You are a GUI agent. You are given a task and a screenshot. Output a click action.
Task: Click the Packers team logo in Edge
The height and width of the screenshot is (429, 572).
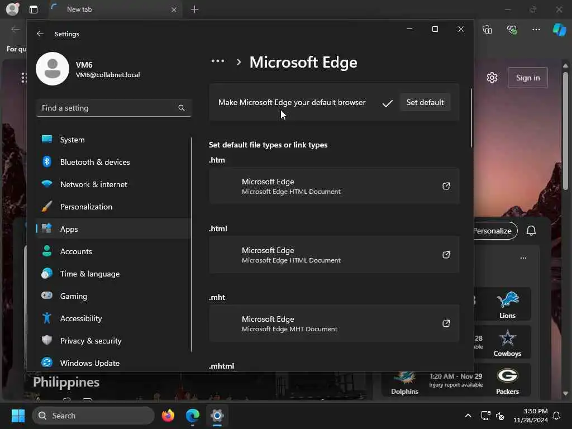tap(507, 375)
